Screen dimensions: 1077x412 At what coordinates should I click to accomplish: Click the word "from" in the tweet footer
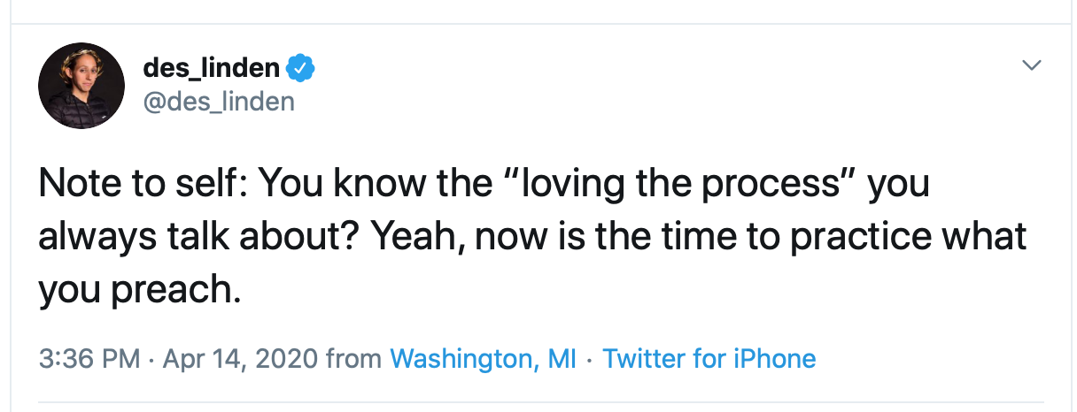[353, 359]
